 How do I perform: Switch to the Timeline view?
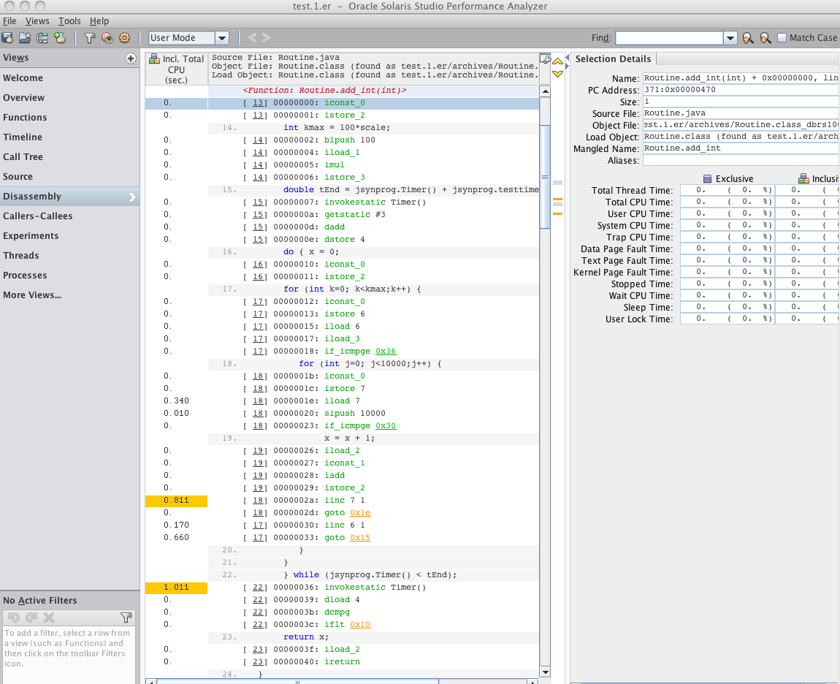[x=69, y=137]
